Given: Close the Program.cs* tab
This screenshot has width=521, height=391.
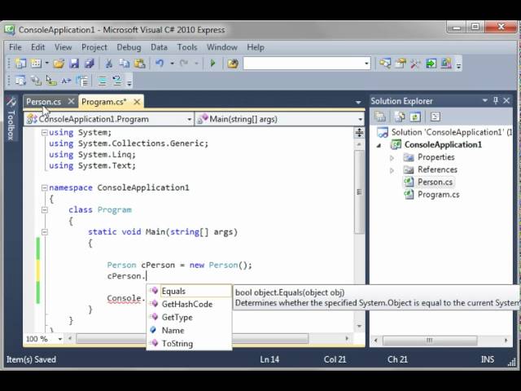Looking at the screenshot, I should click(x=137, y=102).
